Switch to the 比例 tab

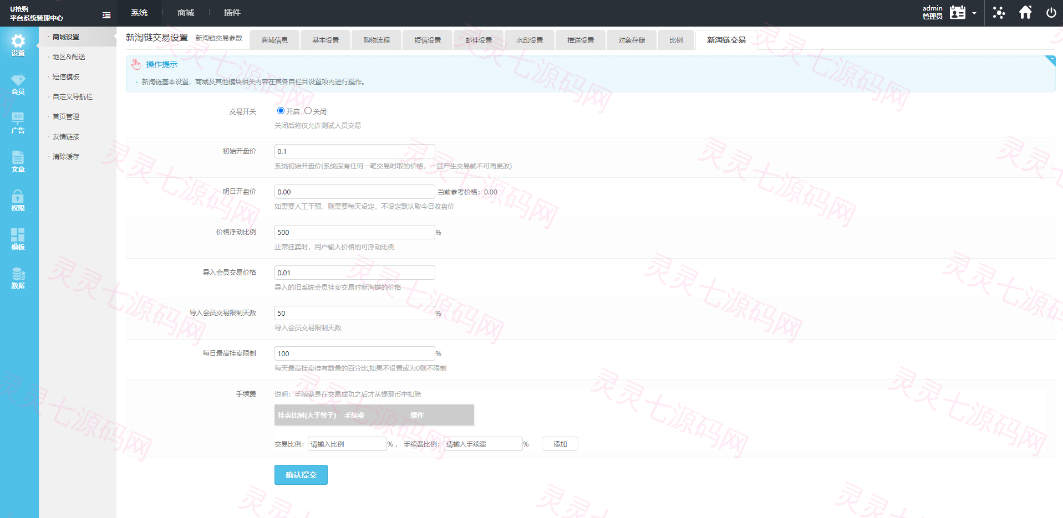point(676,40)
